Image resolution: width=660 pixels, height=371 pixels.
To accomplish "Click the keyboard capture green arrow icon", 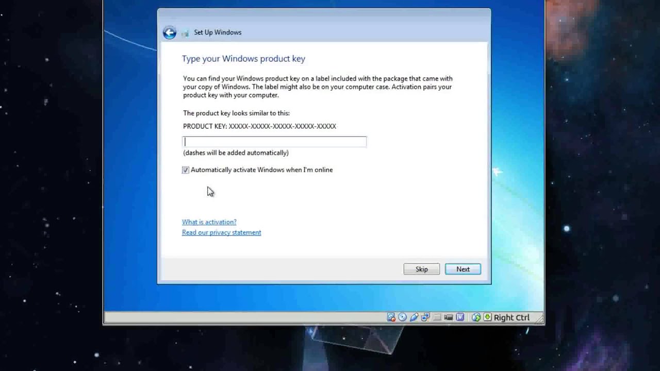I will click(x=487, y=317).
